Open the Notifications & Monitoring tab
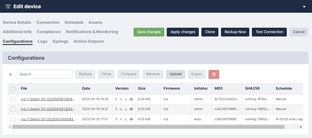The image size is (312, 138). point(92,32)
